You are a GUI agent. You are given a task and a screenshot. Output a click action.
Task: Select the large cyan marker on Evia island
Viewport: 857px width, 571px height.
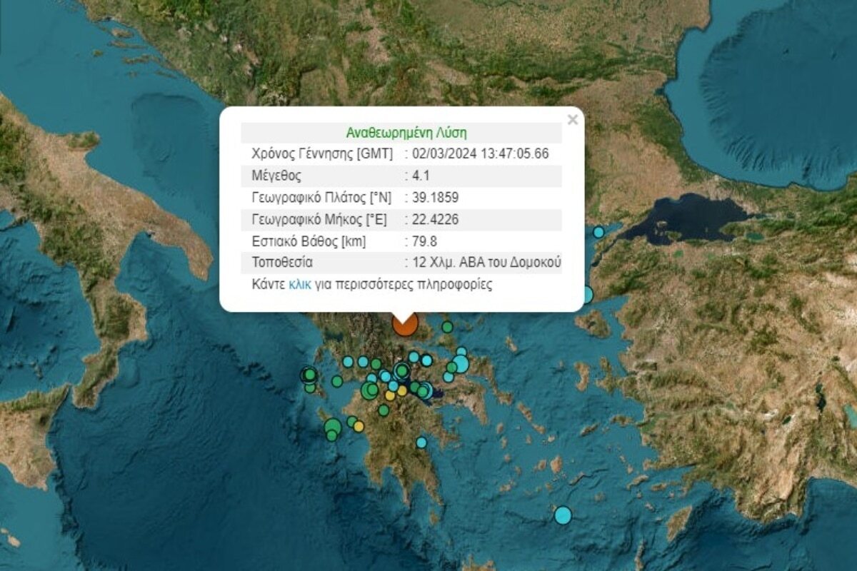tap(461, 364)
